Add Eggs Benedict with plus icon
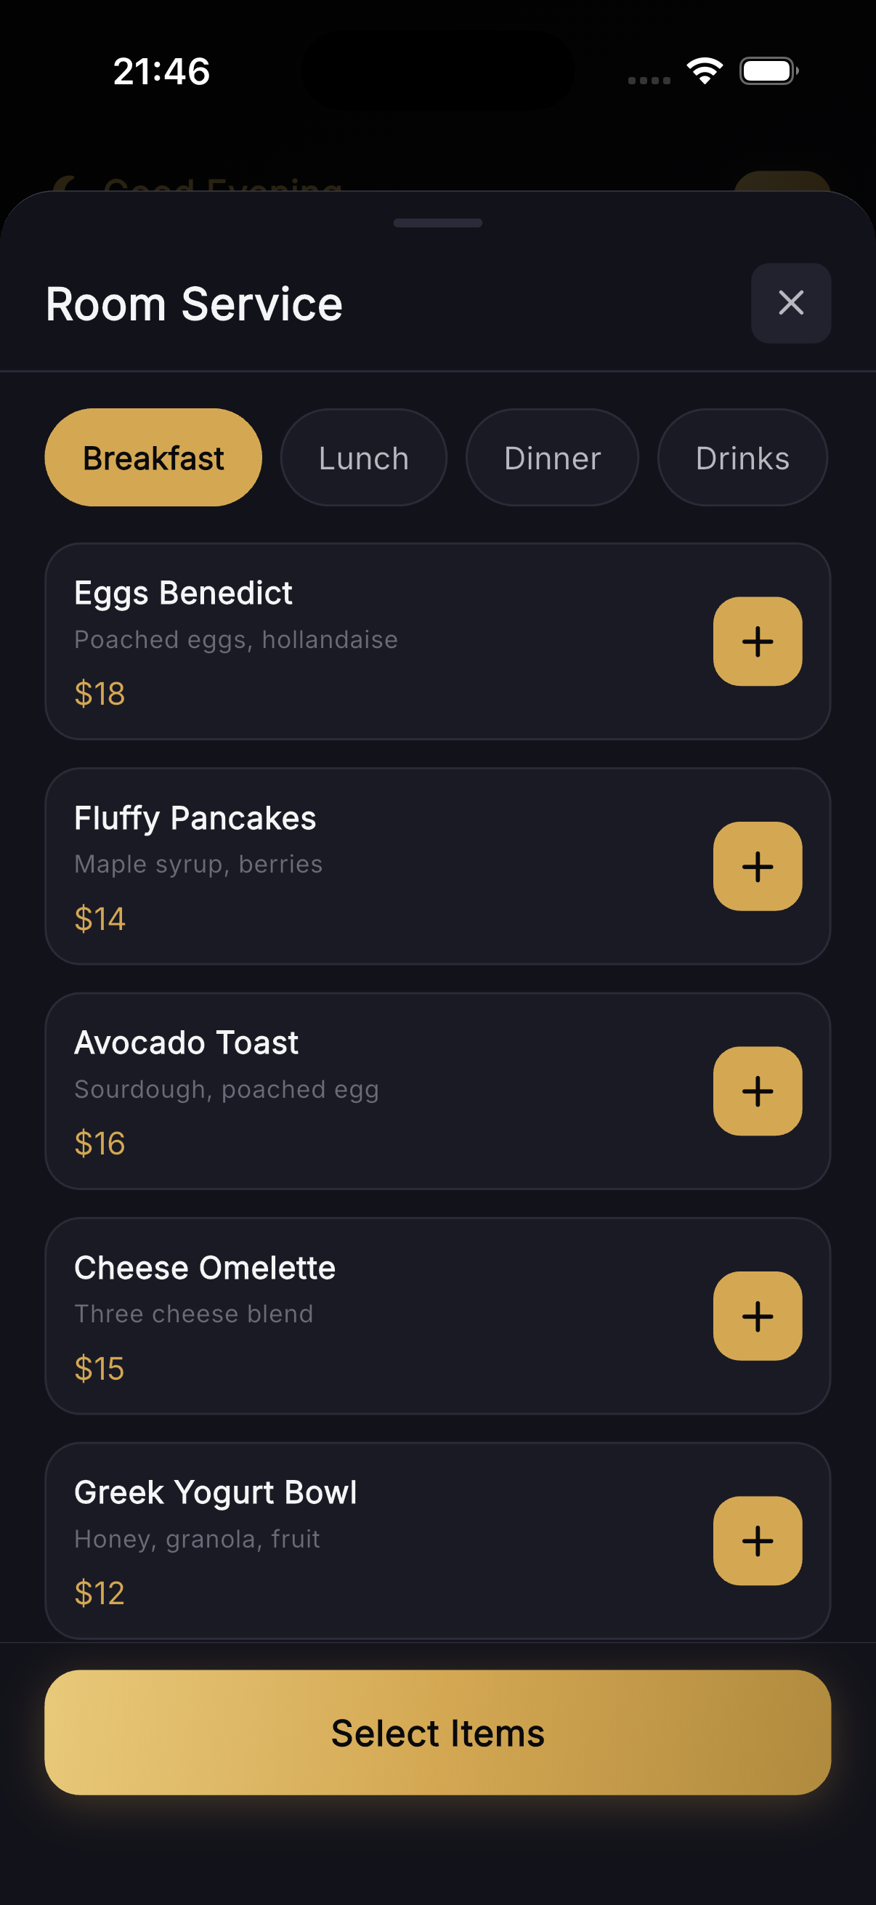 point(757,641)
